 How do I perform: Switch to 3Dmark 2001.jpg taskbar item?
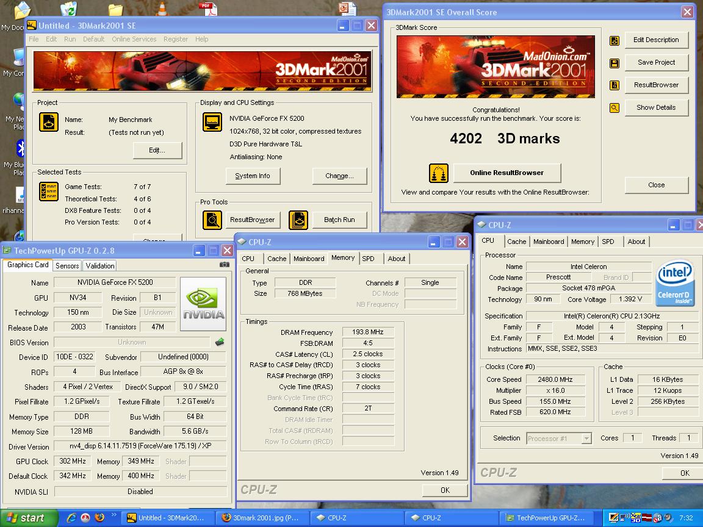[262, 518]
